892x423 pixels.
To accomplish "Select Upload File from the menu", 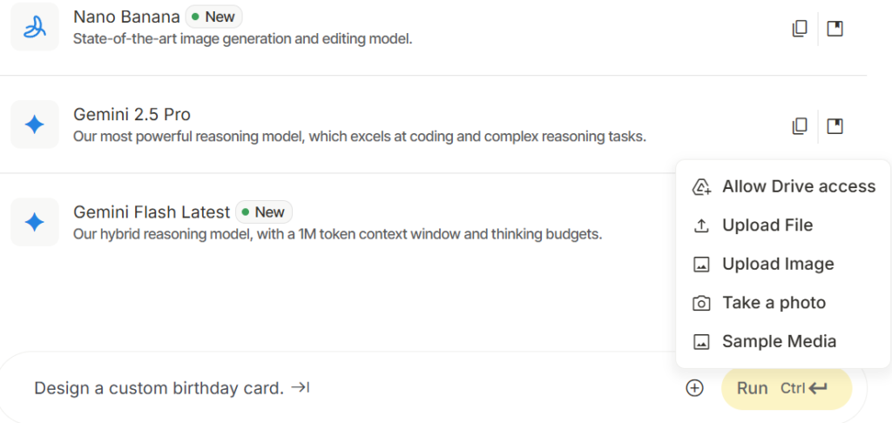I will tap(767, 225).
